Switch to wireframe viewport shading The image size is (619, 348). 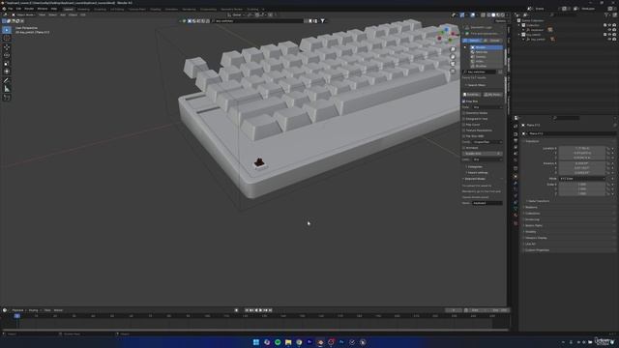(x=488, y=15)
